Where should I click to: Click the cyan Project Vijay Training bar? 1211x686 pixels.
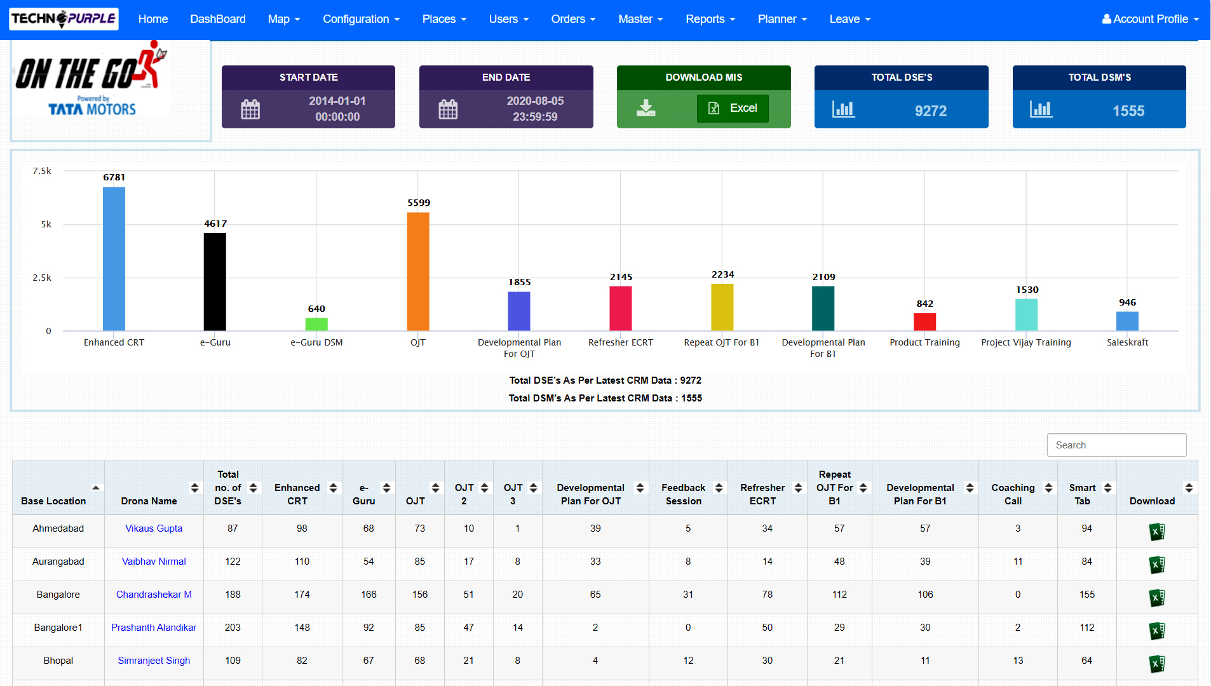1026,314
